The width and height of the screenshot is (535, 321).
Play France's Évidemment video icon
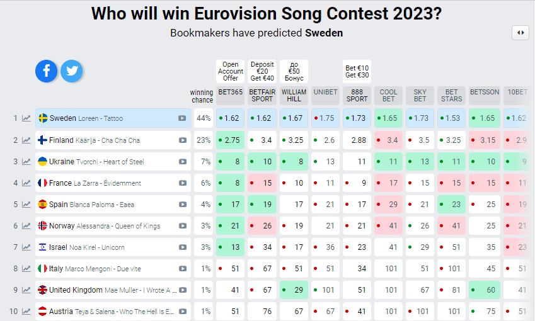183,183
